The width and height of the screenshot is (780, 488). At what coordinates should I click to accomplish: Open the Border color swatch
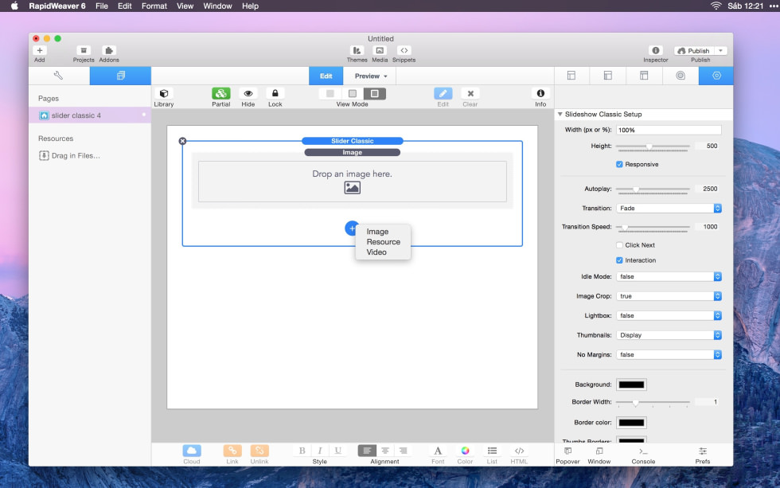(x=631, y=423)
